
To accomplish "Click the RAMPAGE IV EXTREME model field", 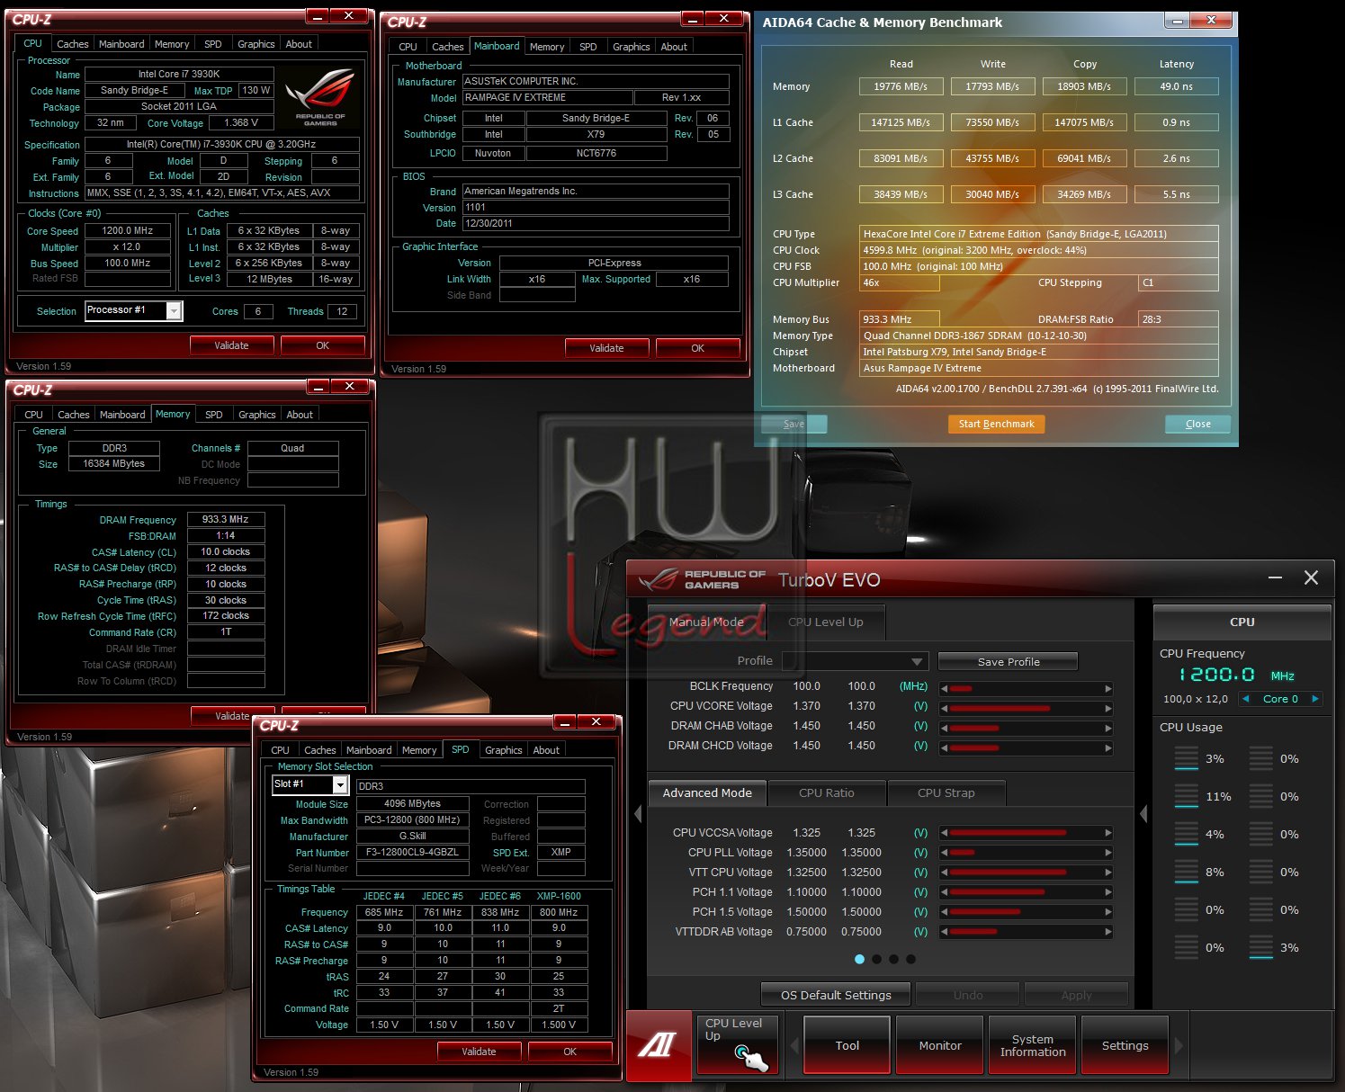I will click(547, 97).
